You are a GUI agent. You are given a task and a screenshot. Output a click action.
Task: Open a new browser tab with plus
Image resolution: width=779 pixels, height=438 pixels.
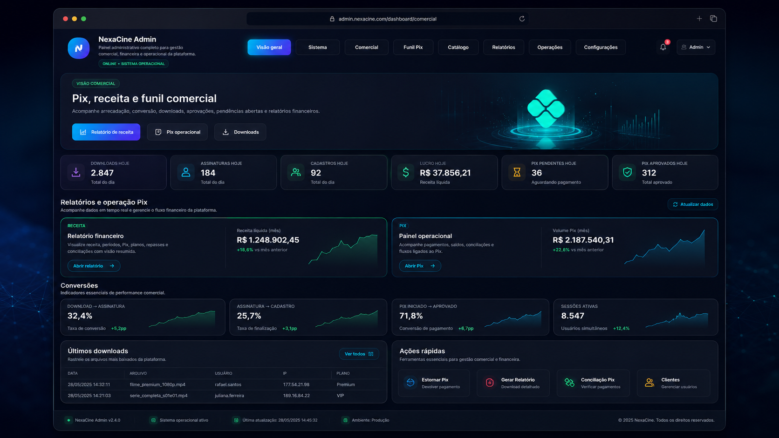699,19
